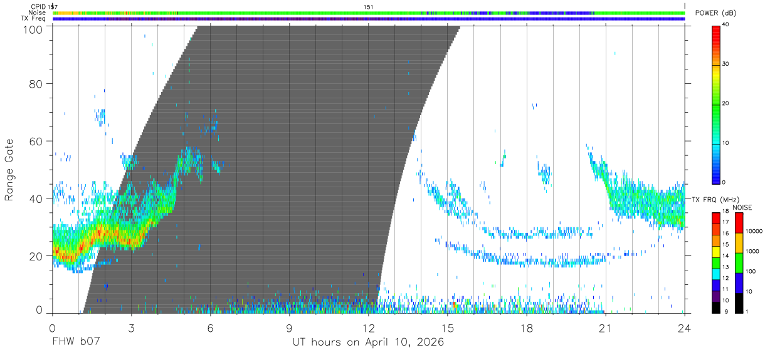Click the green and yellow noise strip above the plot
The height and width of the screenshot is (355, 770).
369,13
